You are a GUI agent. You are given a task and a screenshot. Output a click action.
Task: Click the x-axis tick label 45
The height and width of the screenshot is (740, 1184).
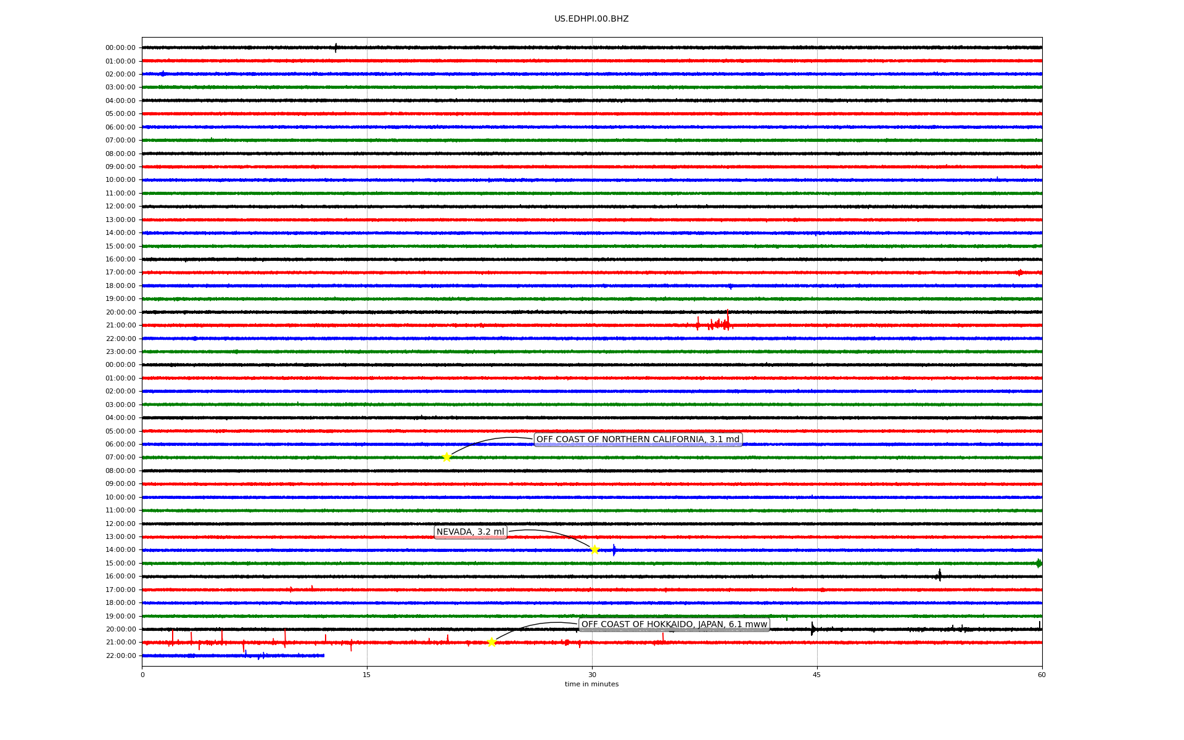(817, 675)
